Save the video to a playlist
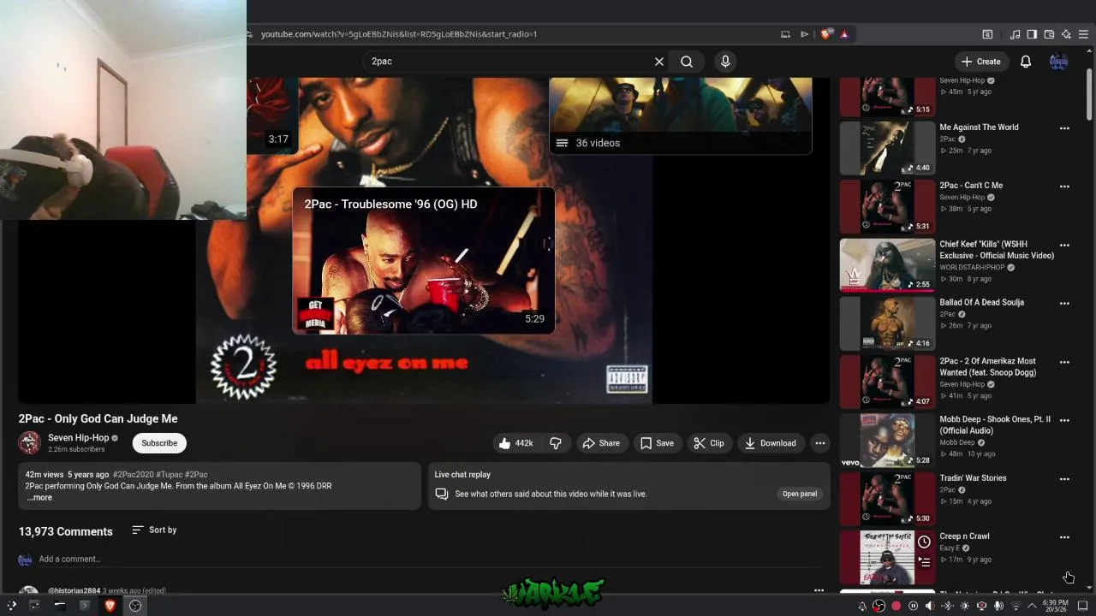Viewport: 1096px width, 616px height. pos(658,443)
